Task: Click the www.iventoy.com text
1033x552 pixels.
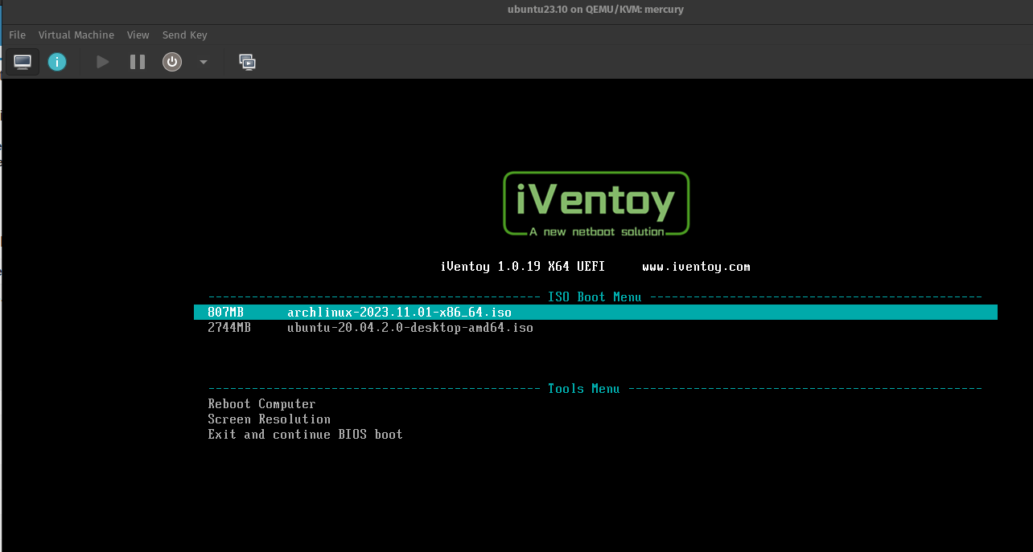Action: 696,267
